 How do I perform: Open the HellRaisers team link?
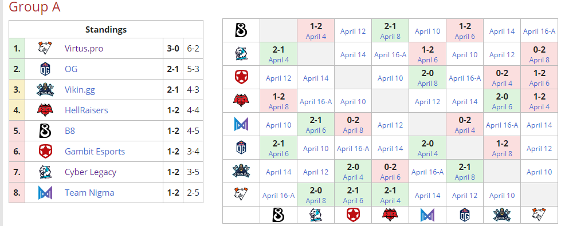pos(86,110)
